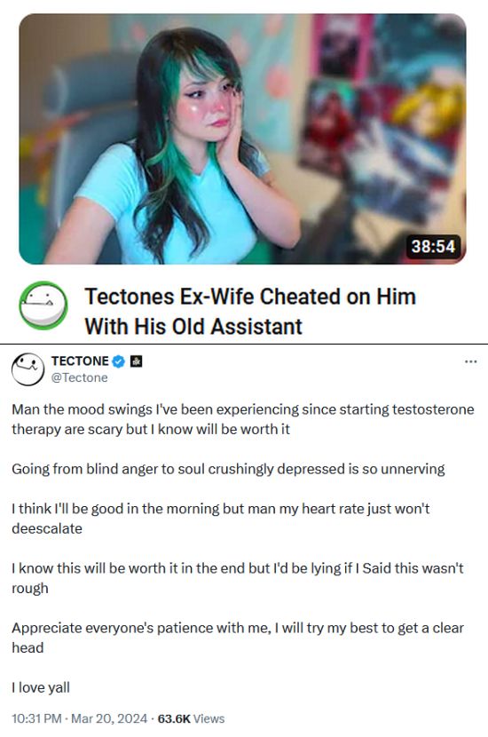This screenshot has width=488, height=737.
Task: Open the tweet's three-dot more menu
Action: [x=470, y=361]
